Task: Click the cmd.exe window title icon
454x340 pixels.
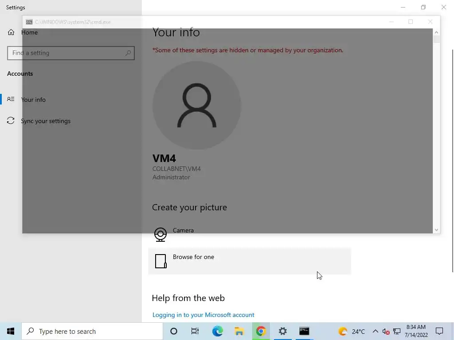Action: coord(29,22)
